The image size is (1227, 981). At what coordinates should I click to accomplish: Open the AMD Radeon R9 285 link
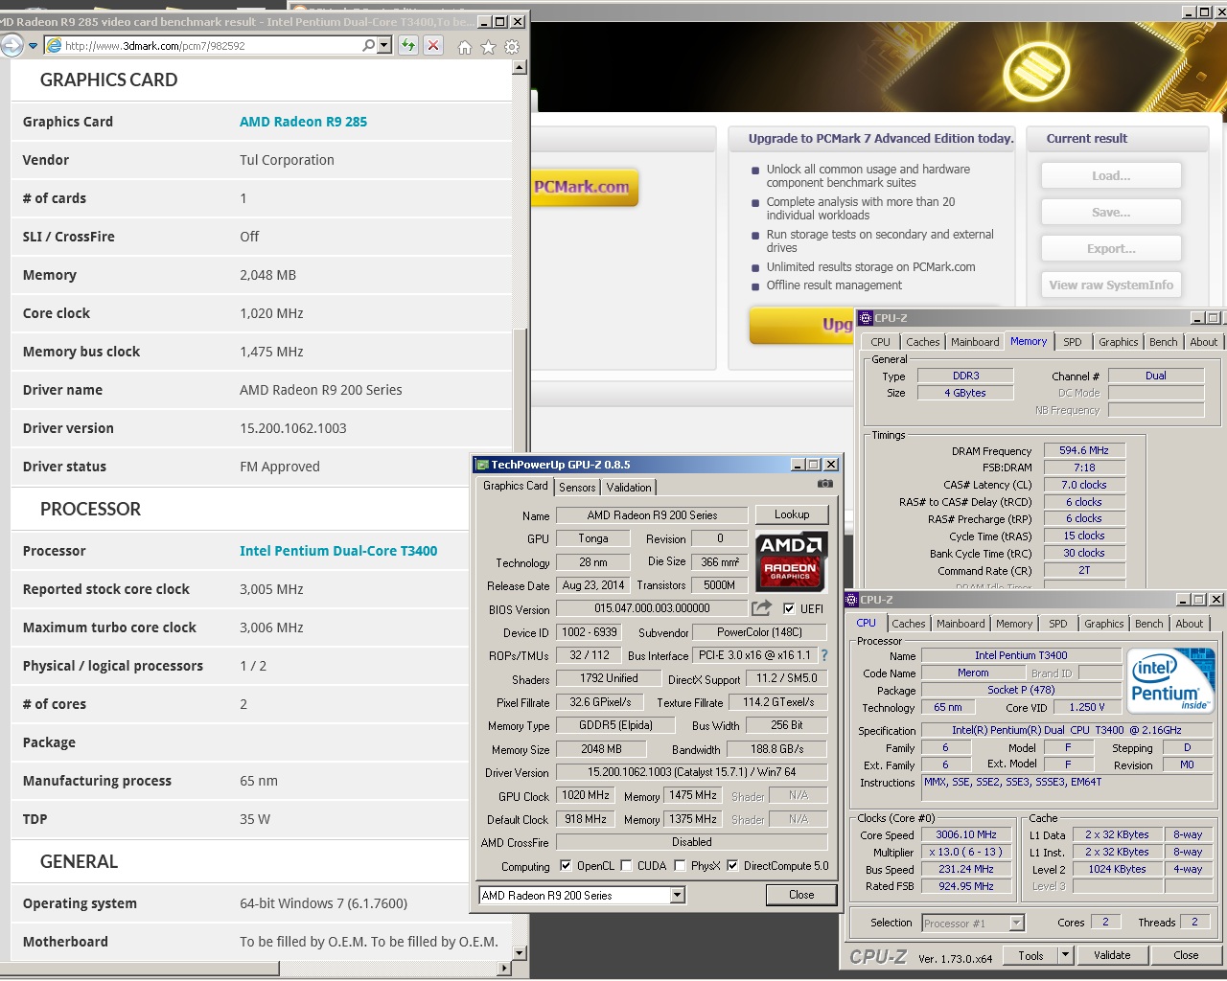pos(303,122)
